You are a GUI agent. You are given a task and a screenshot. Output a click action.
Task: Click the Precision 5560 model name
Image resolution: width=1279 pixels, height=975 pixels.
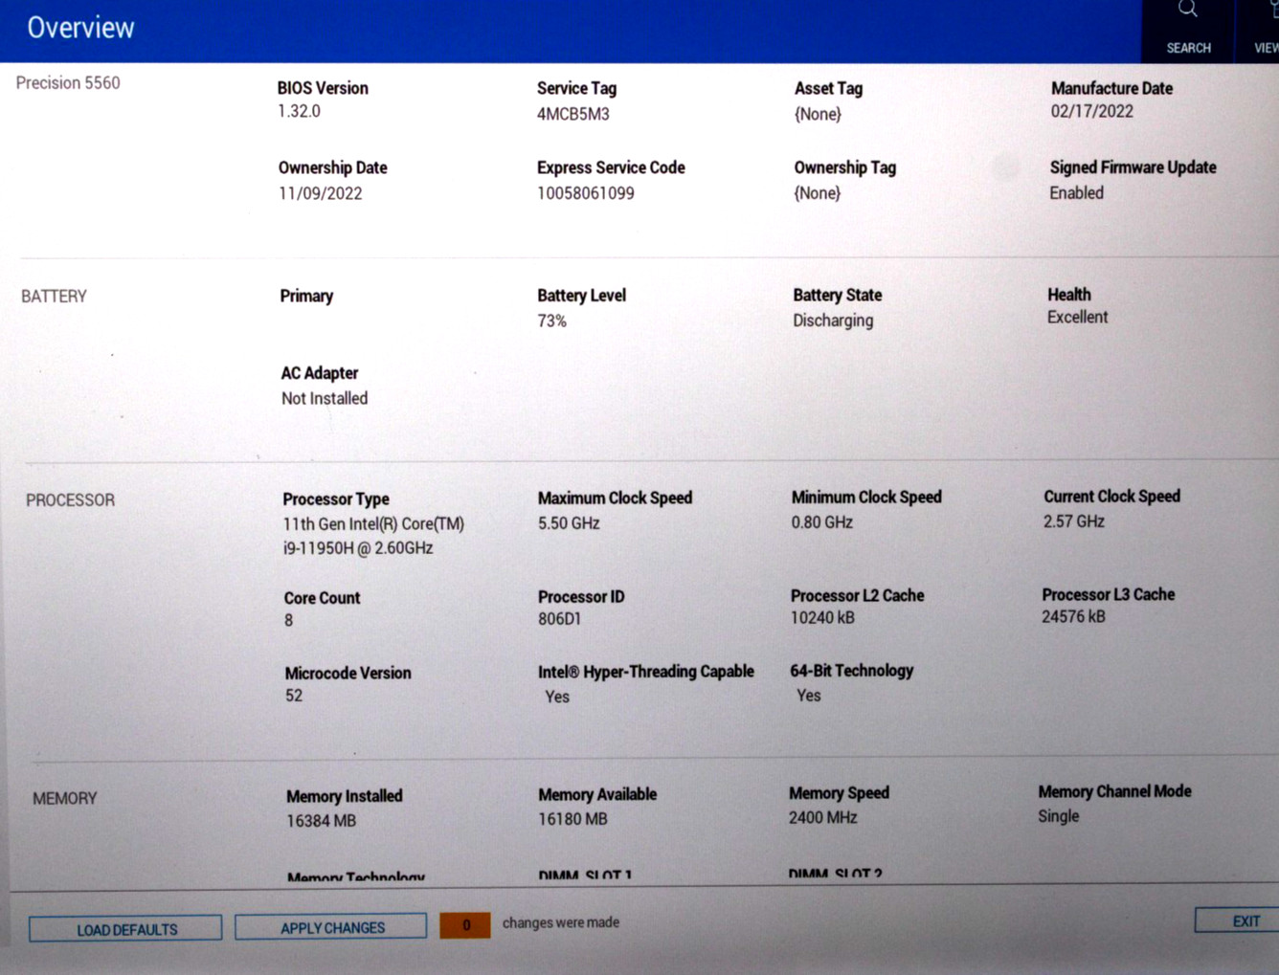(68, 83)
